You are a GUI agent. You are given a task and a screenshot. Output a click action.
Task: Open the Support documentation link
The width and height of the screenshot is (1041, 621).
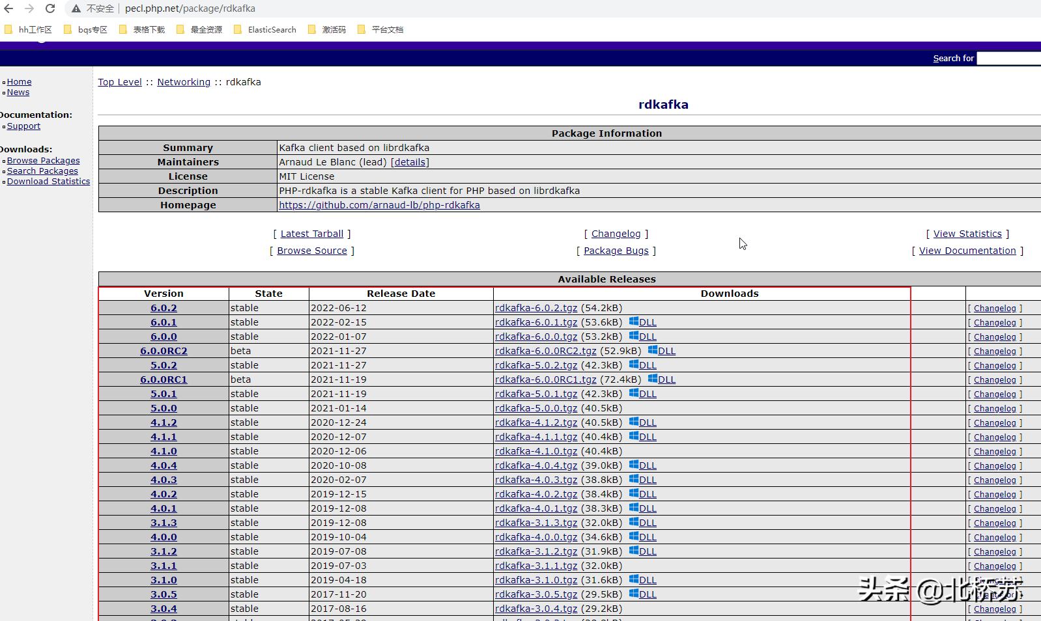pos(23,126)
